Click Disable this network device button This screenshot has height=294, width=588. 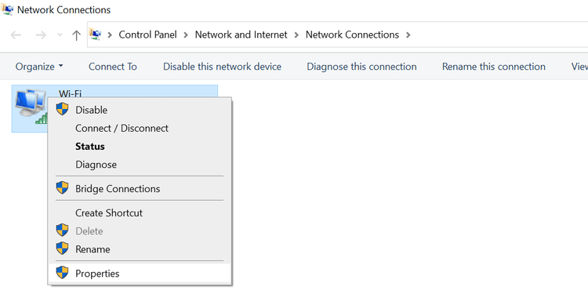[x=222, y=67]
